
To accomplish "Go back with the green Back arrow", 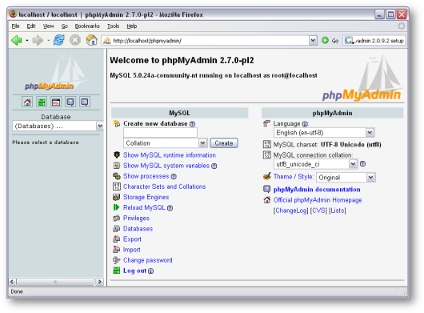I will pos(17,41).
